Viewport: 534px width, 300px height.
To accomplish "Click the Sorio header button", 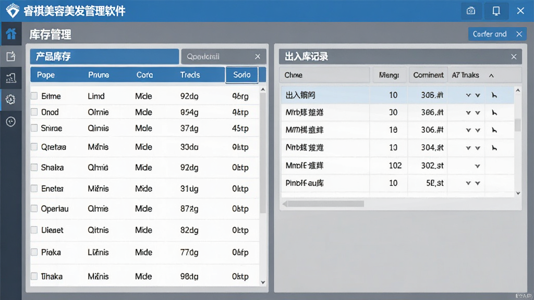I will pyautogui.click(x=242, y=75).
